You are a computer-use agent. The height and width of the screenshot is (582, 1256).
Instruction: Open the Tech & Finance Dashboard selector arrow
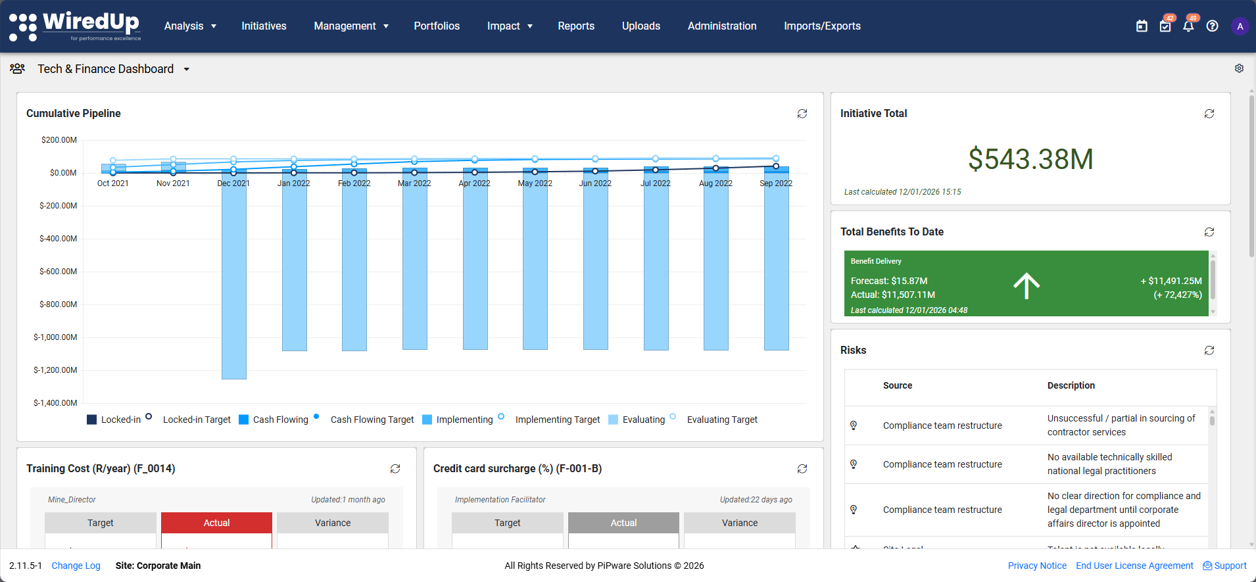[x=187, y=69]
